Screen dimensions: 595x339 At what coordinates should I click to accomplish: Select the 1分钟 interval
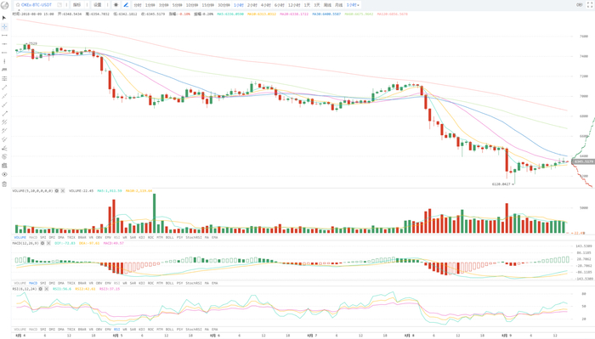tap(150, 5)
